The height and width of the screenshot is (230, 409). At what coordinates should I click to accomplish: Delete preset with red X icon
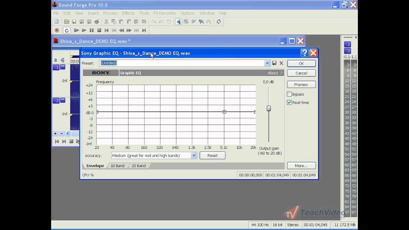tap(282, 63)
